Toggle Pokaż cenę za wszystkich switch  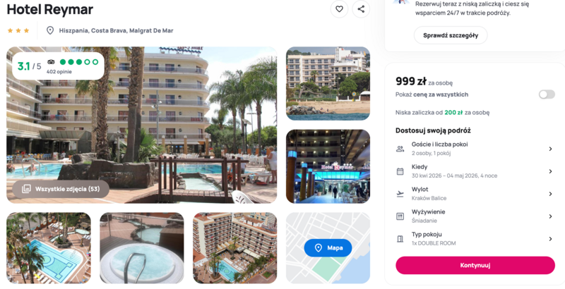tap(546, 94)
